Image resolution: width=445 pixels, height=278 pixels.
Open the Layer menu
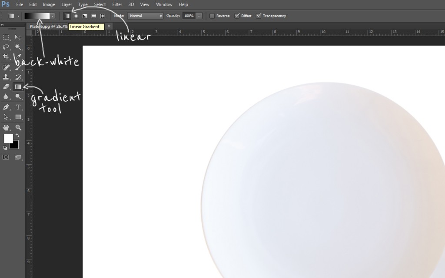tap(66, 4)
